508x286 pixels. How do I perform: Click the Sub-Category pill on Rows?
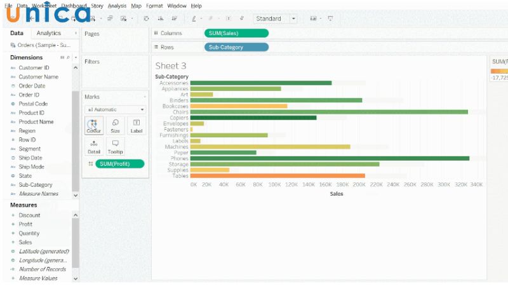click(x=236, y=47)
